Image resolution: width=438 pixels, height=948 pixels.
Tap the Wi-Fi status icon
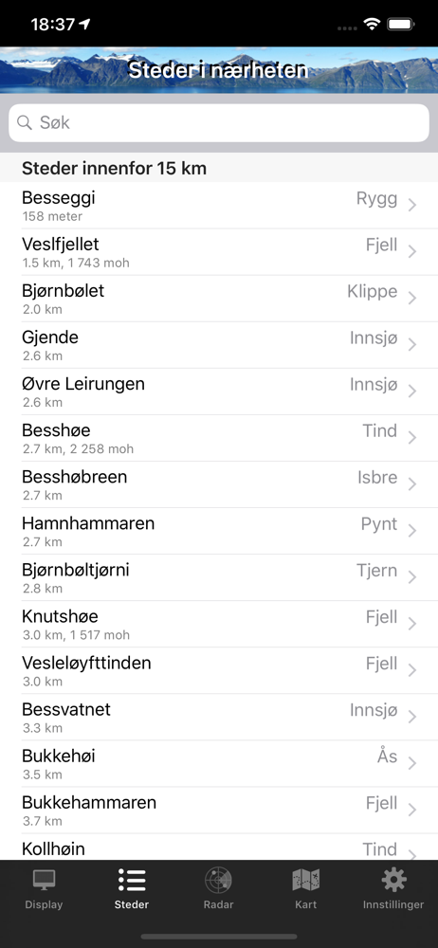372,25
